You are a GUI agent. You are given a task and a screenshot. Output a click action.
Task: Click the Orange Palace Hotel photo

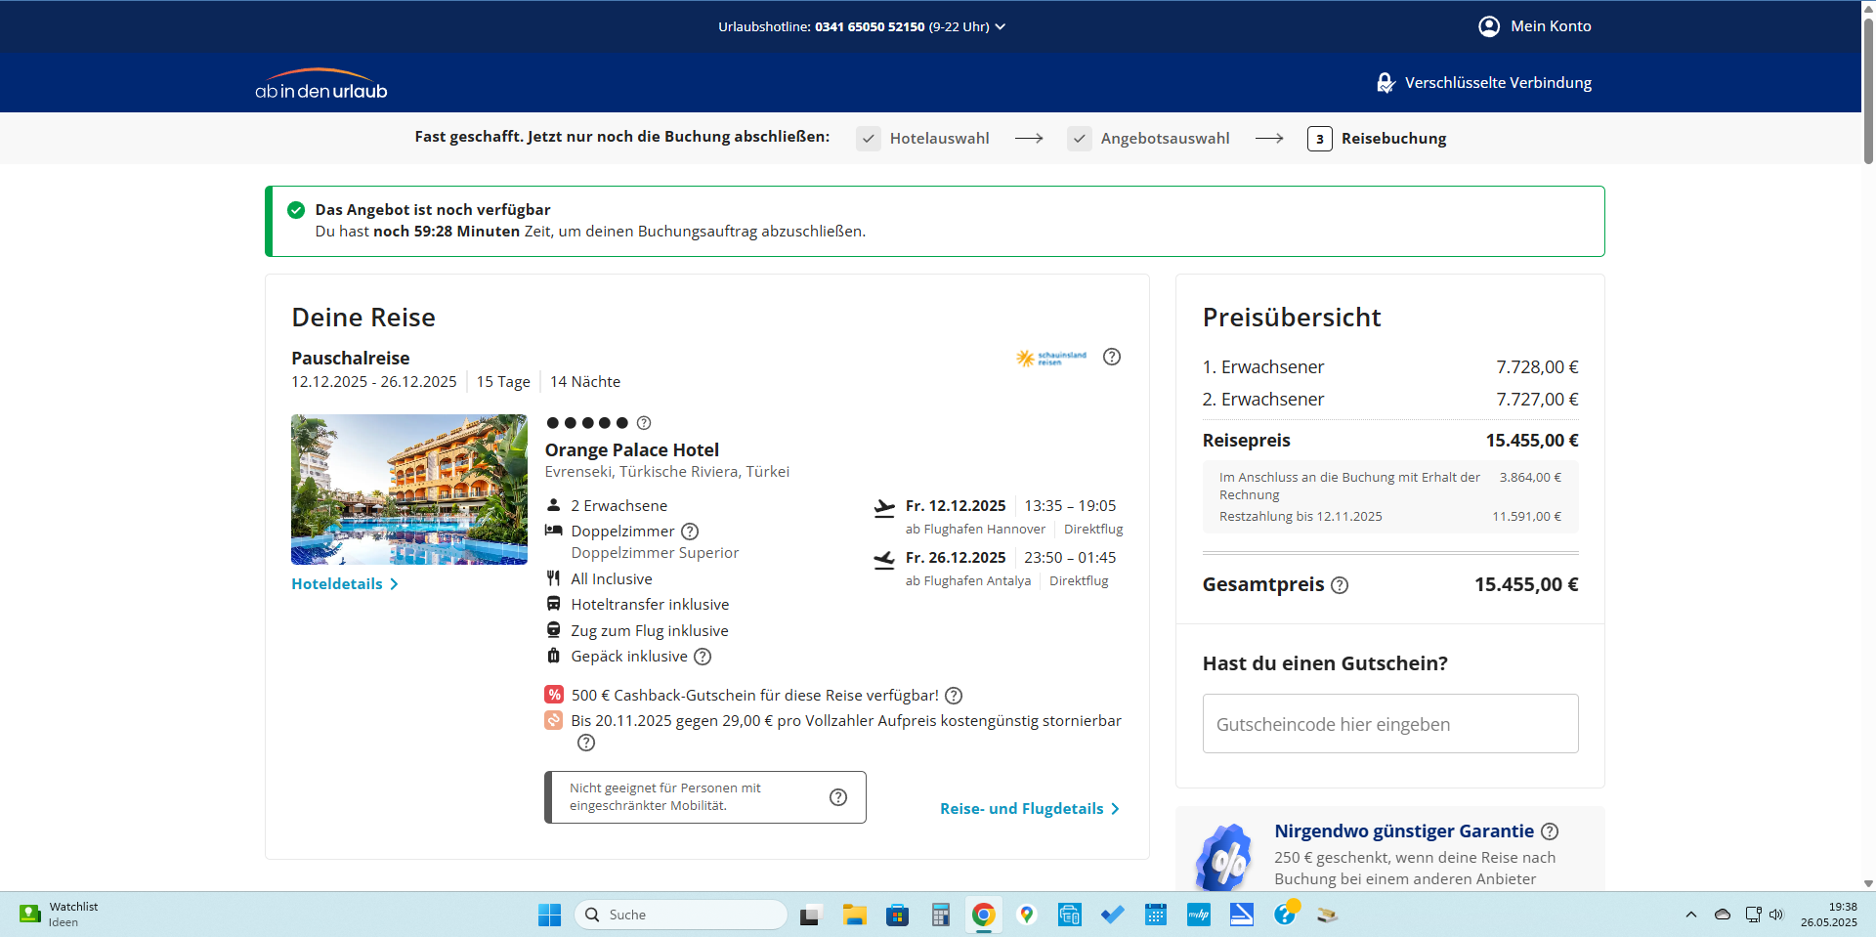[x=408, y=490]
